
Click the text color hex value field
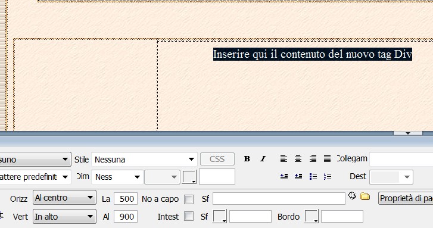click(x=217, y=177)
